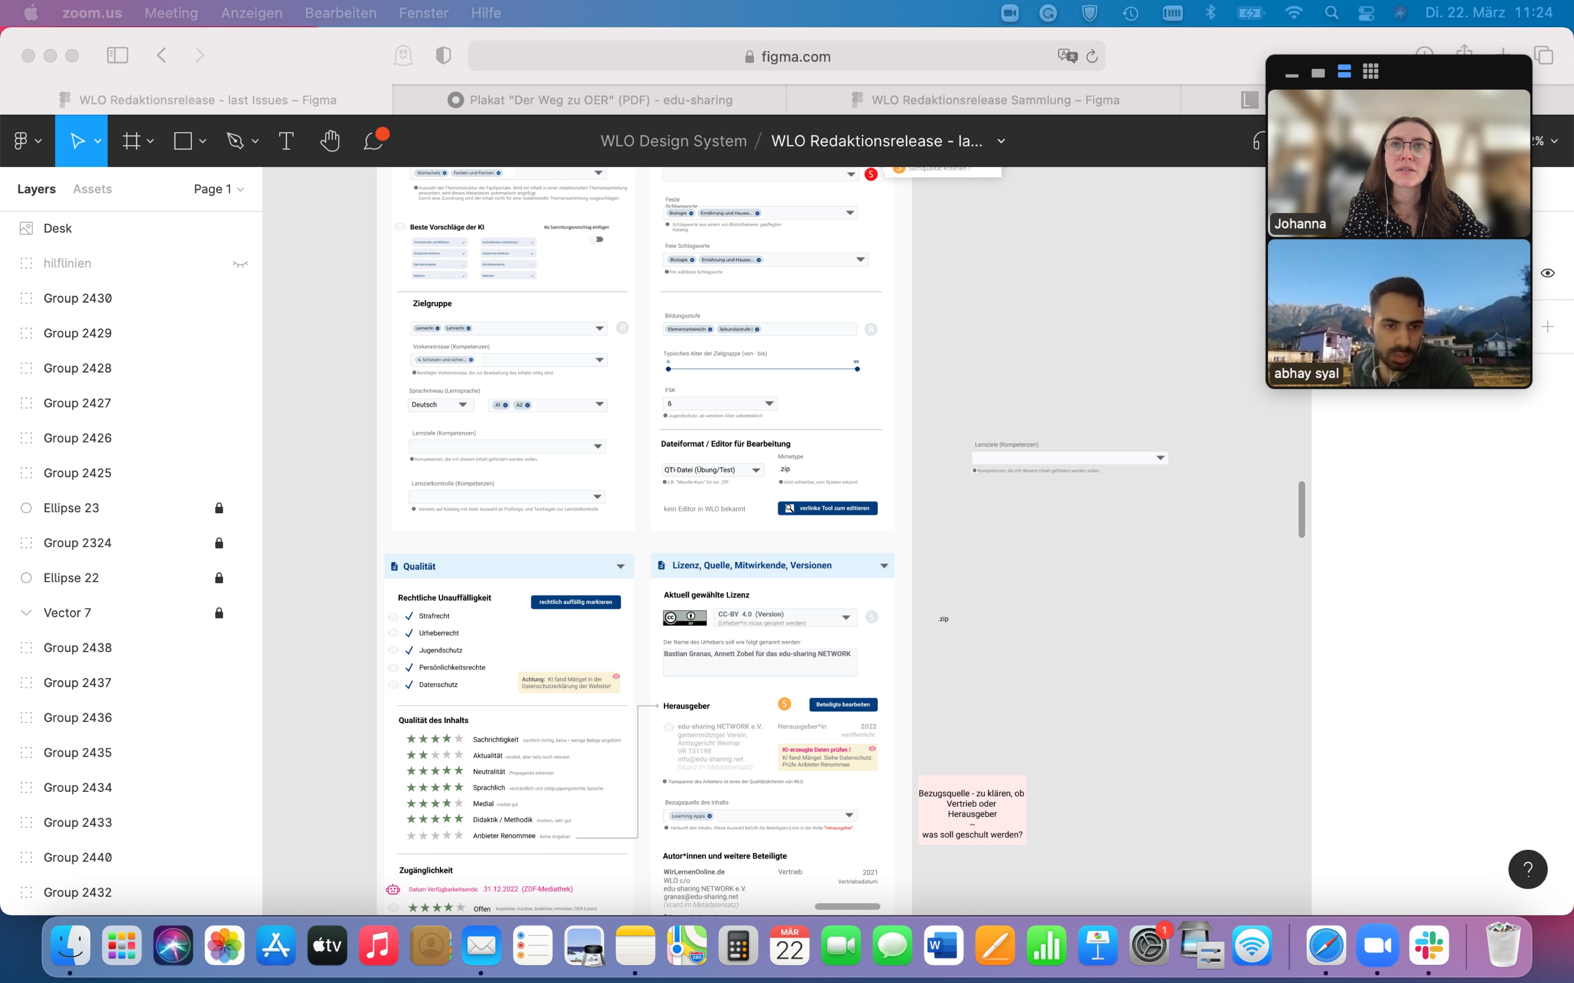This screenshot has height=983, width=1574.
Task: Select the Pen tool
Action: [x=235, y=141]
